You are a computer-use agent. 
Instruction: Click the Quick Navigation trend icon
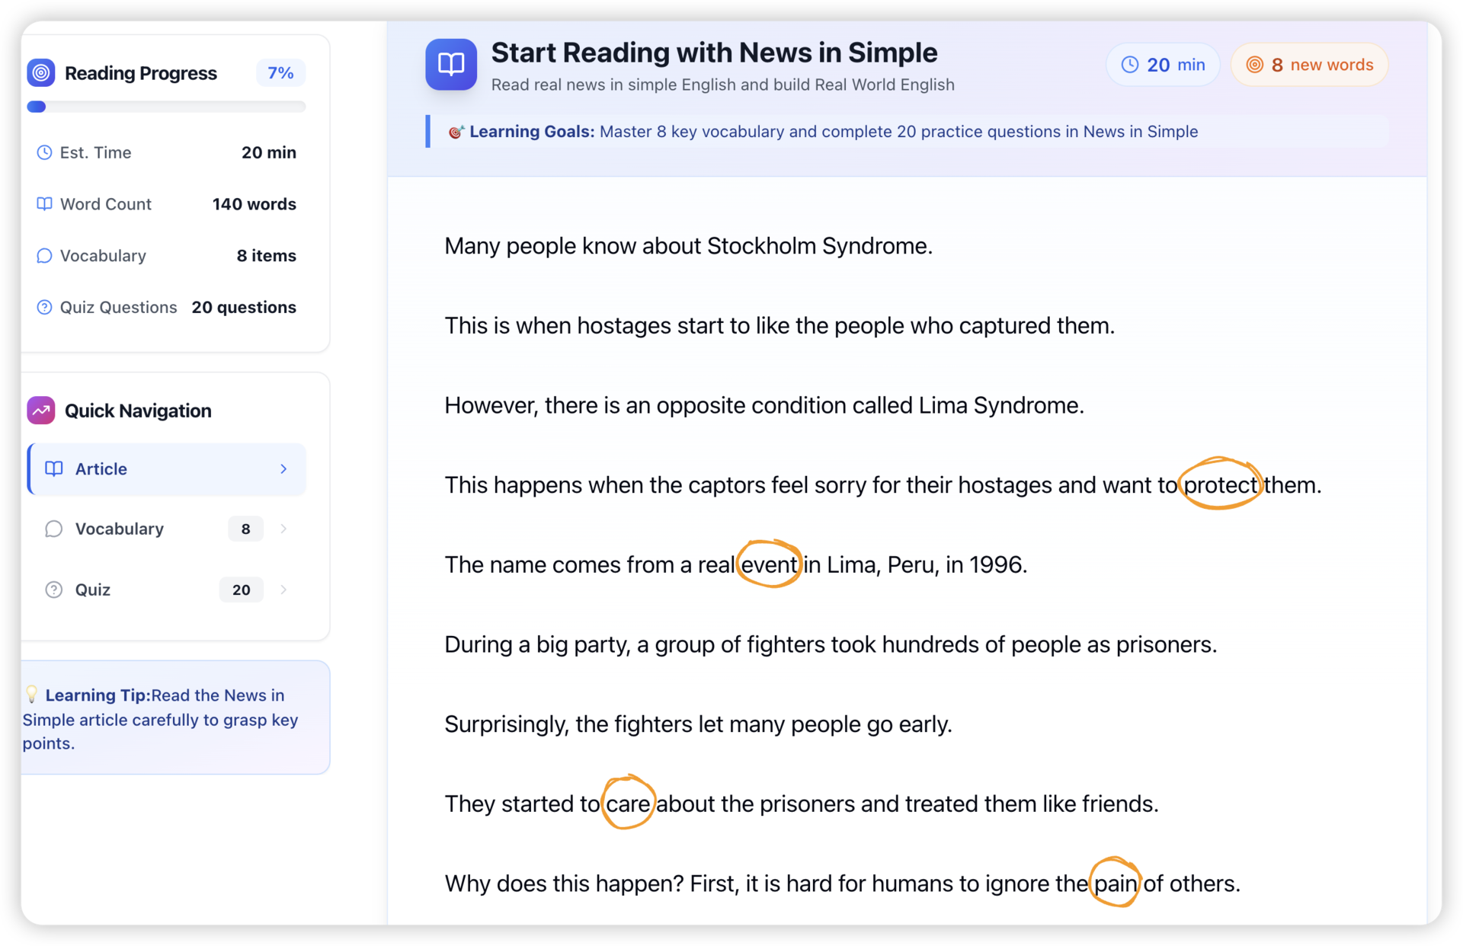point(41,411)
